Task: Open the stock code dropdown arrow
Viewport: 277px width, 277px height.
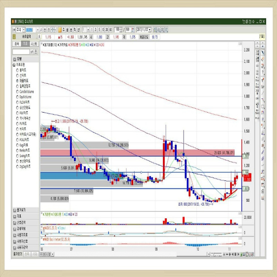Action: pyautogui.click(x=37, y=30)
